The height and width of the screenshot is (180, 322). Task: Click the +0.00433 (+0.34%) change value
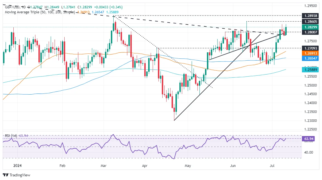coord(108,7)
